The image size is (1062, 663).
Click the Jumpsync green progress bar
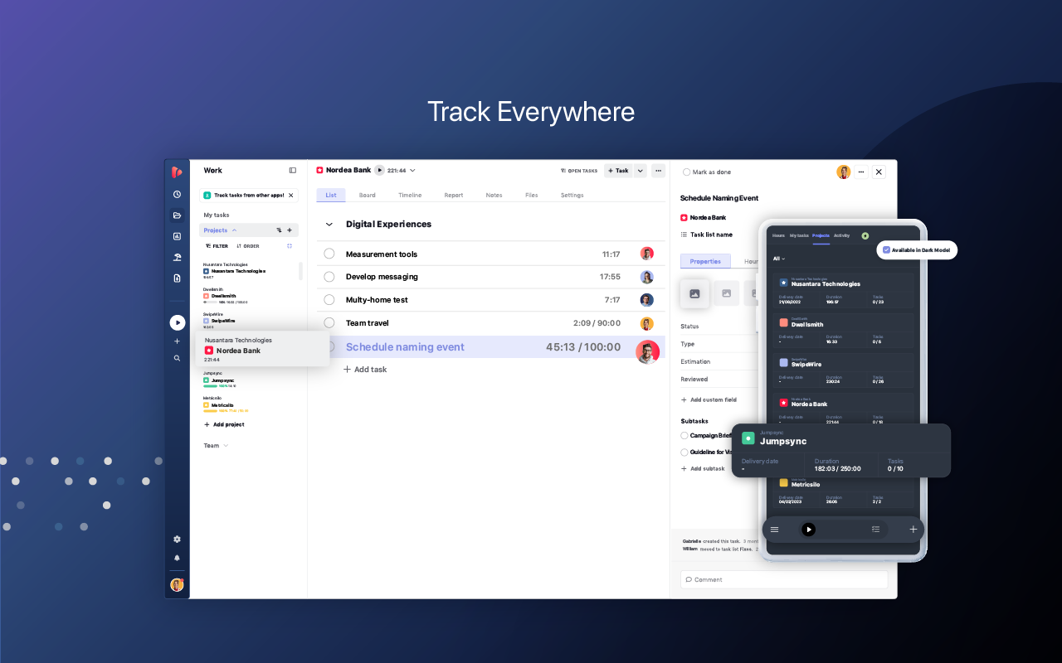[x=210, y=386]
